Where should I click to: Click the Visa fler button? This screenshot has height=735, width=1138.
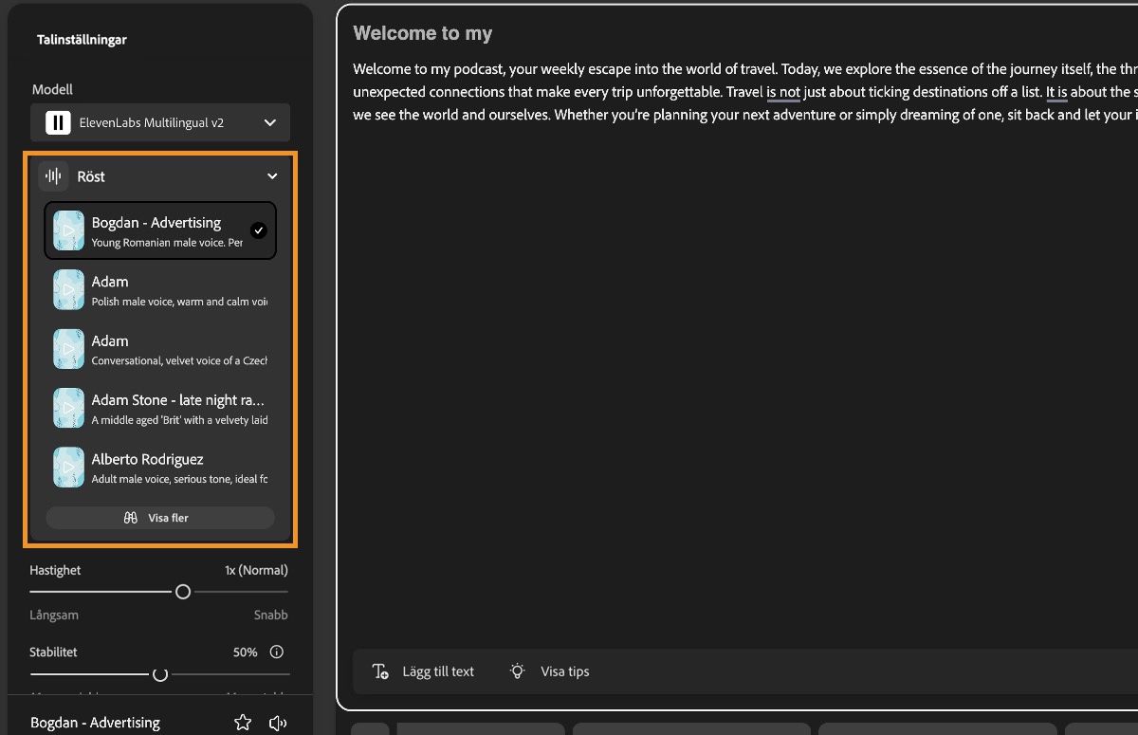160,518
